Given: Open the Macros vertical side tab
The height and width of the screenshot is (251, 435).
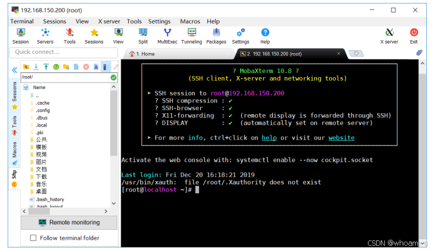Looking at the screenshot, I should click(x=15, y=153).
